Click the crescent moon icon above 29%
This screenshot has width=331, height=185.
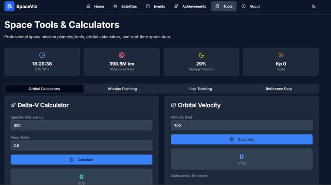[x=201, y=55]
